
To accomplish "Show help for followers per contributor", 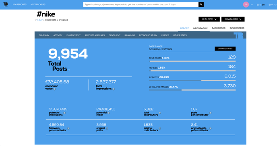I will pyautogui.click(x=68, y=128).
